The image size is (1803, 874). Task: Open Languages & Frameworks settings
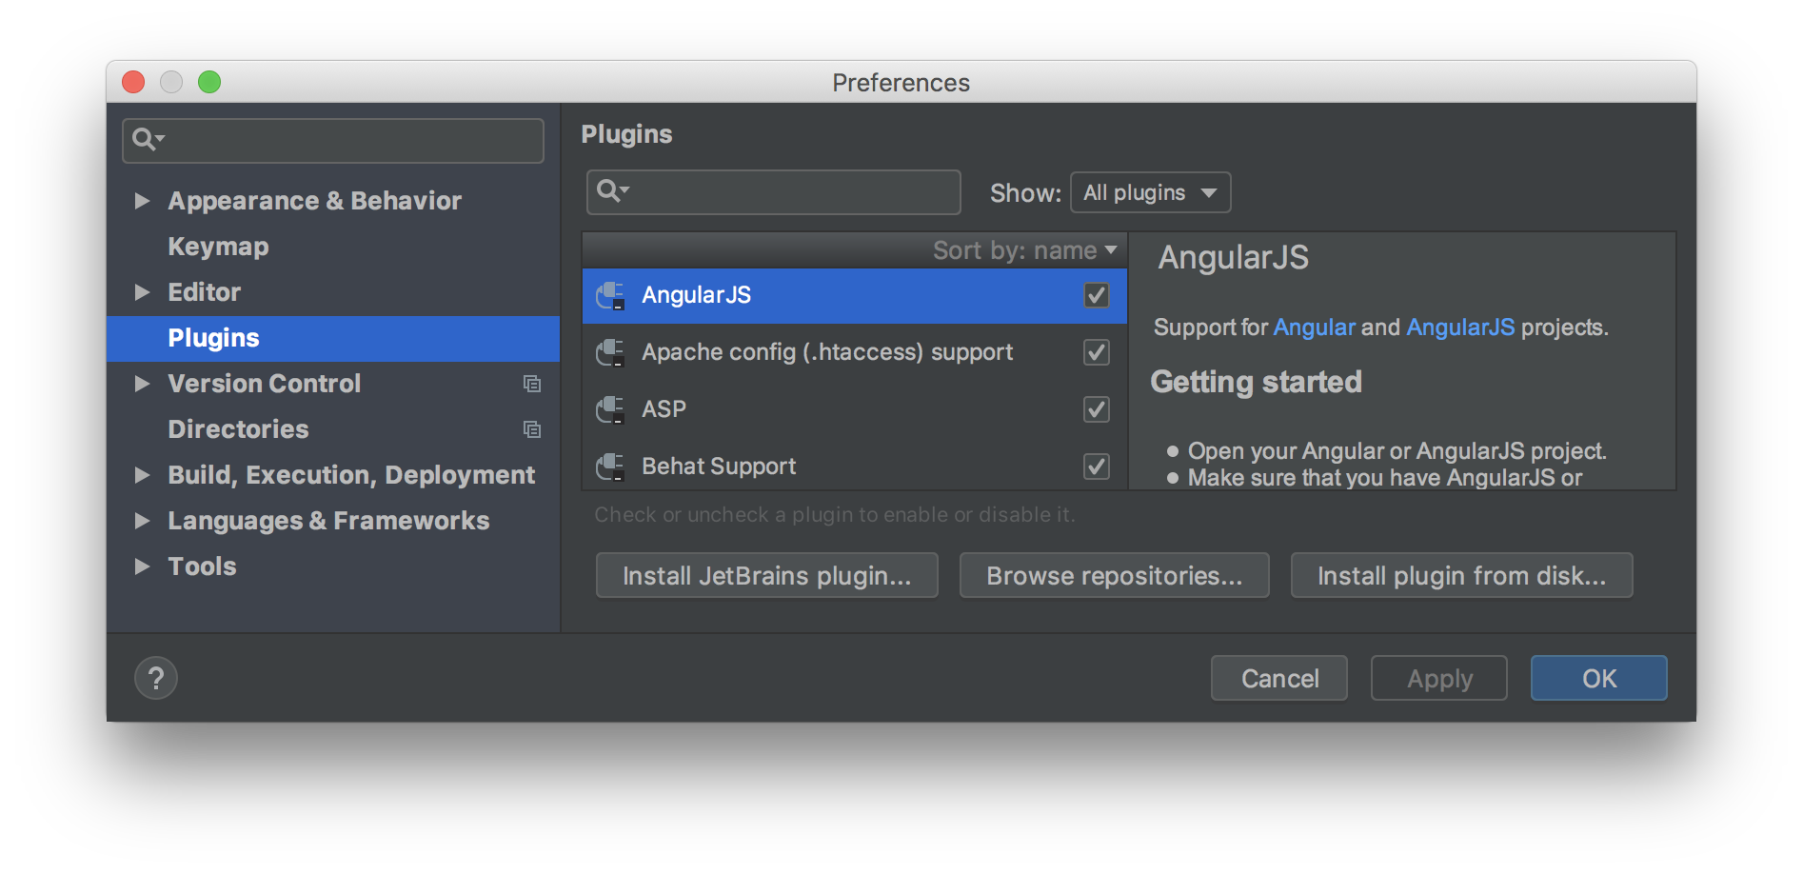328,521
